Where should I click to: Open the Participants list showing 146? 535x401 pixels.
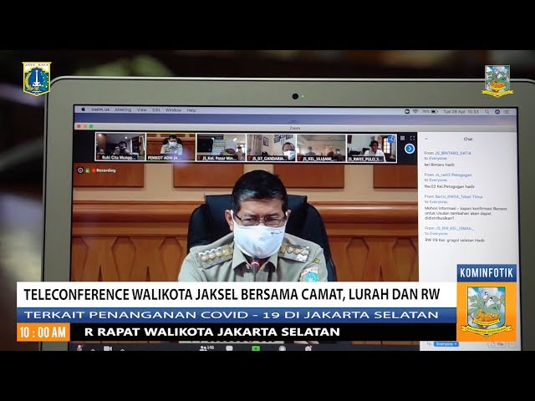click(206, 348)
